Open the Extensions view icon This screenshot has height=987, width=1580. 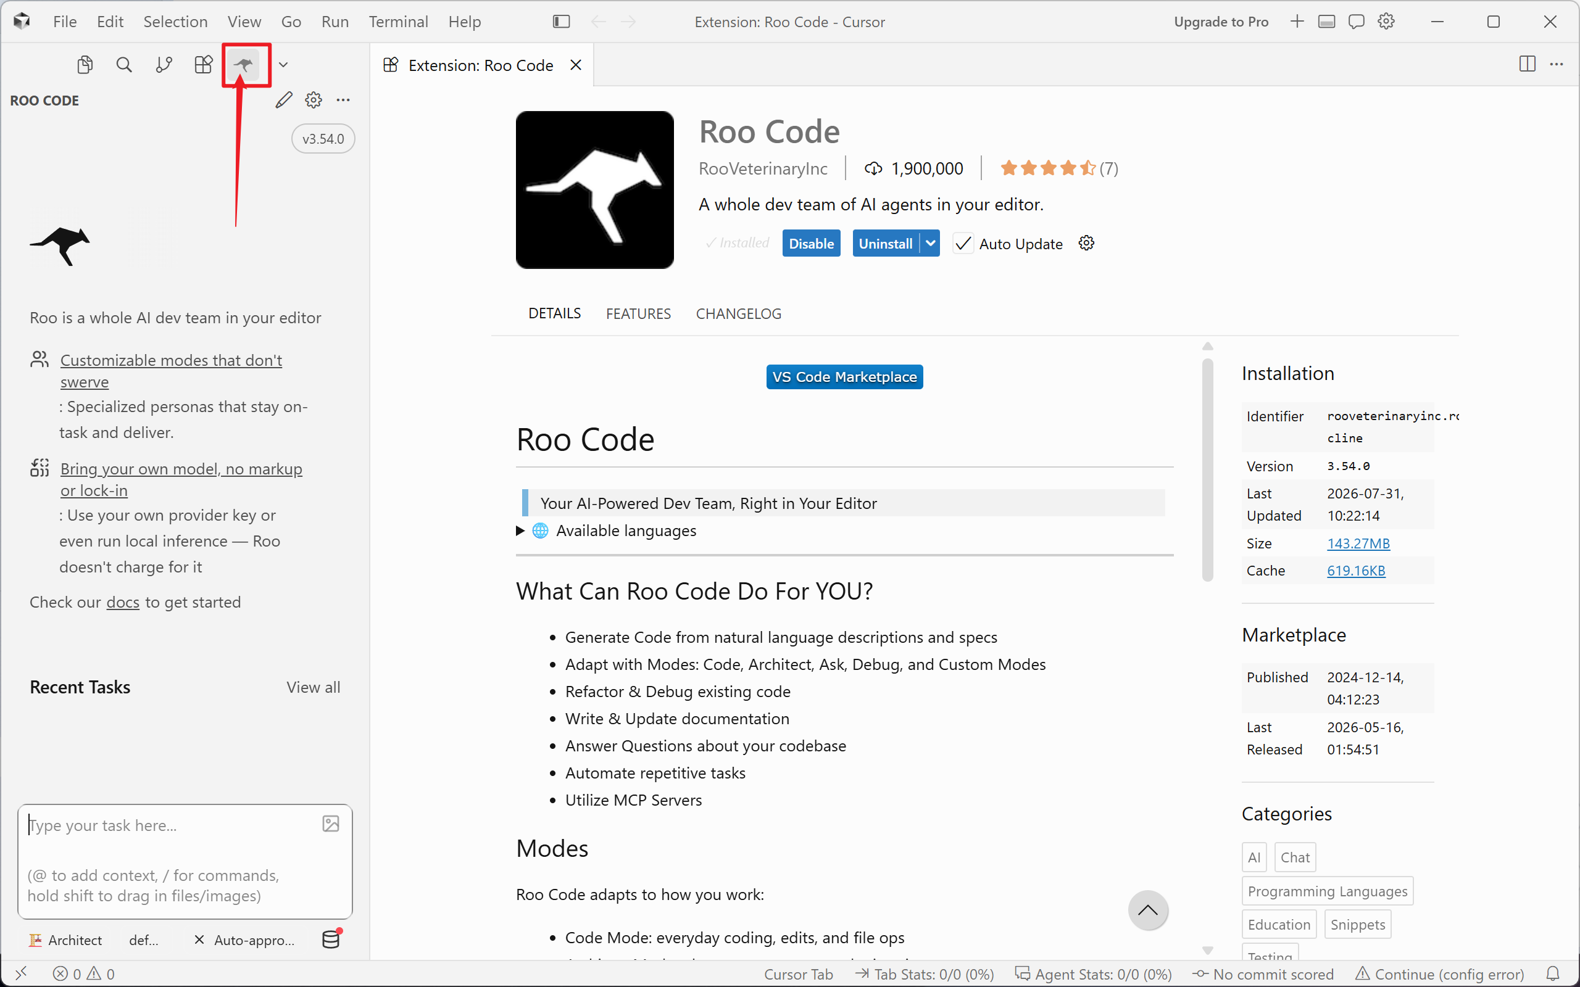coord(204,65)
